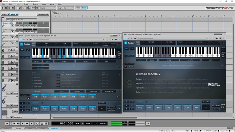
Task: Click the upper-row F maj chord in Track 1 Scaler
Action: (64, 97)
